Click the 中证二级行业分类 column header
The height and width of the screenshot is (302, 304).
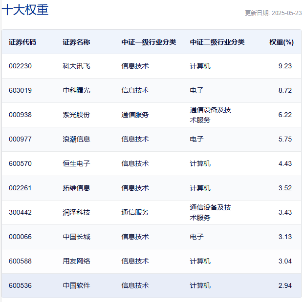coord(217,42)
